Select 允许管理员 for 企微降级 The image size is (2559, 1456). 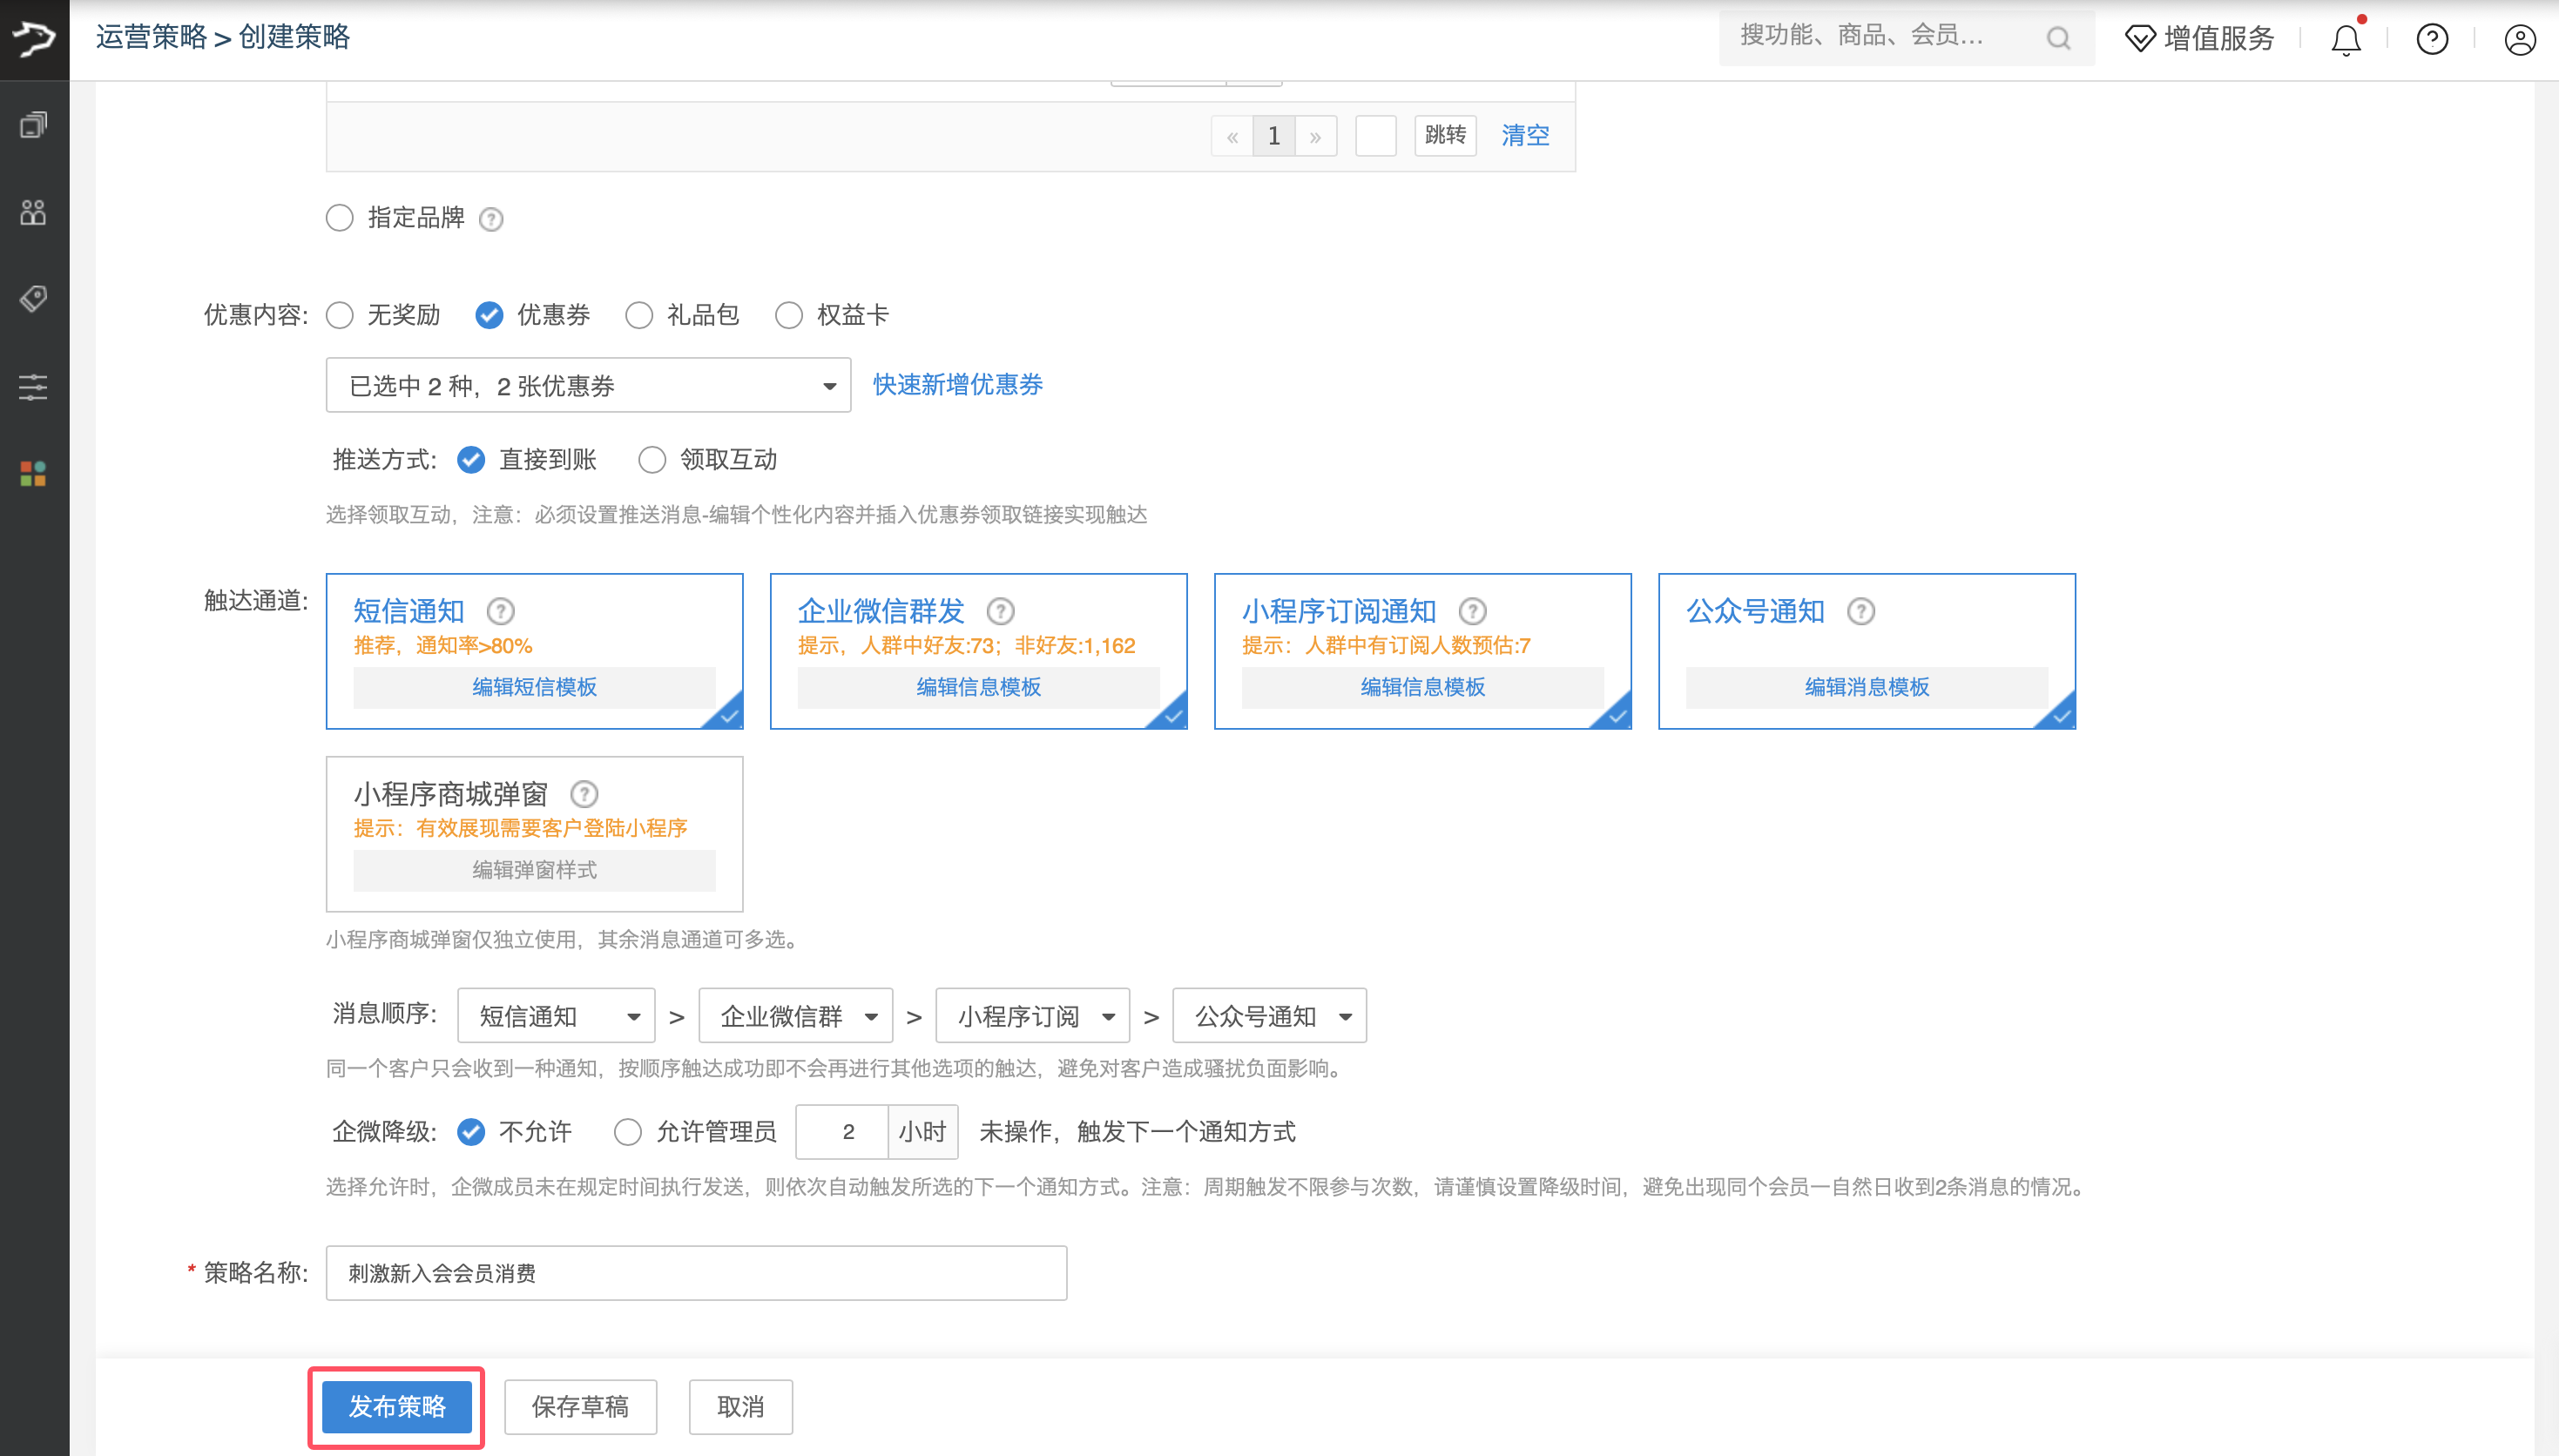pyautogui.click(x=628, y=1132)
